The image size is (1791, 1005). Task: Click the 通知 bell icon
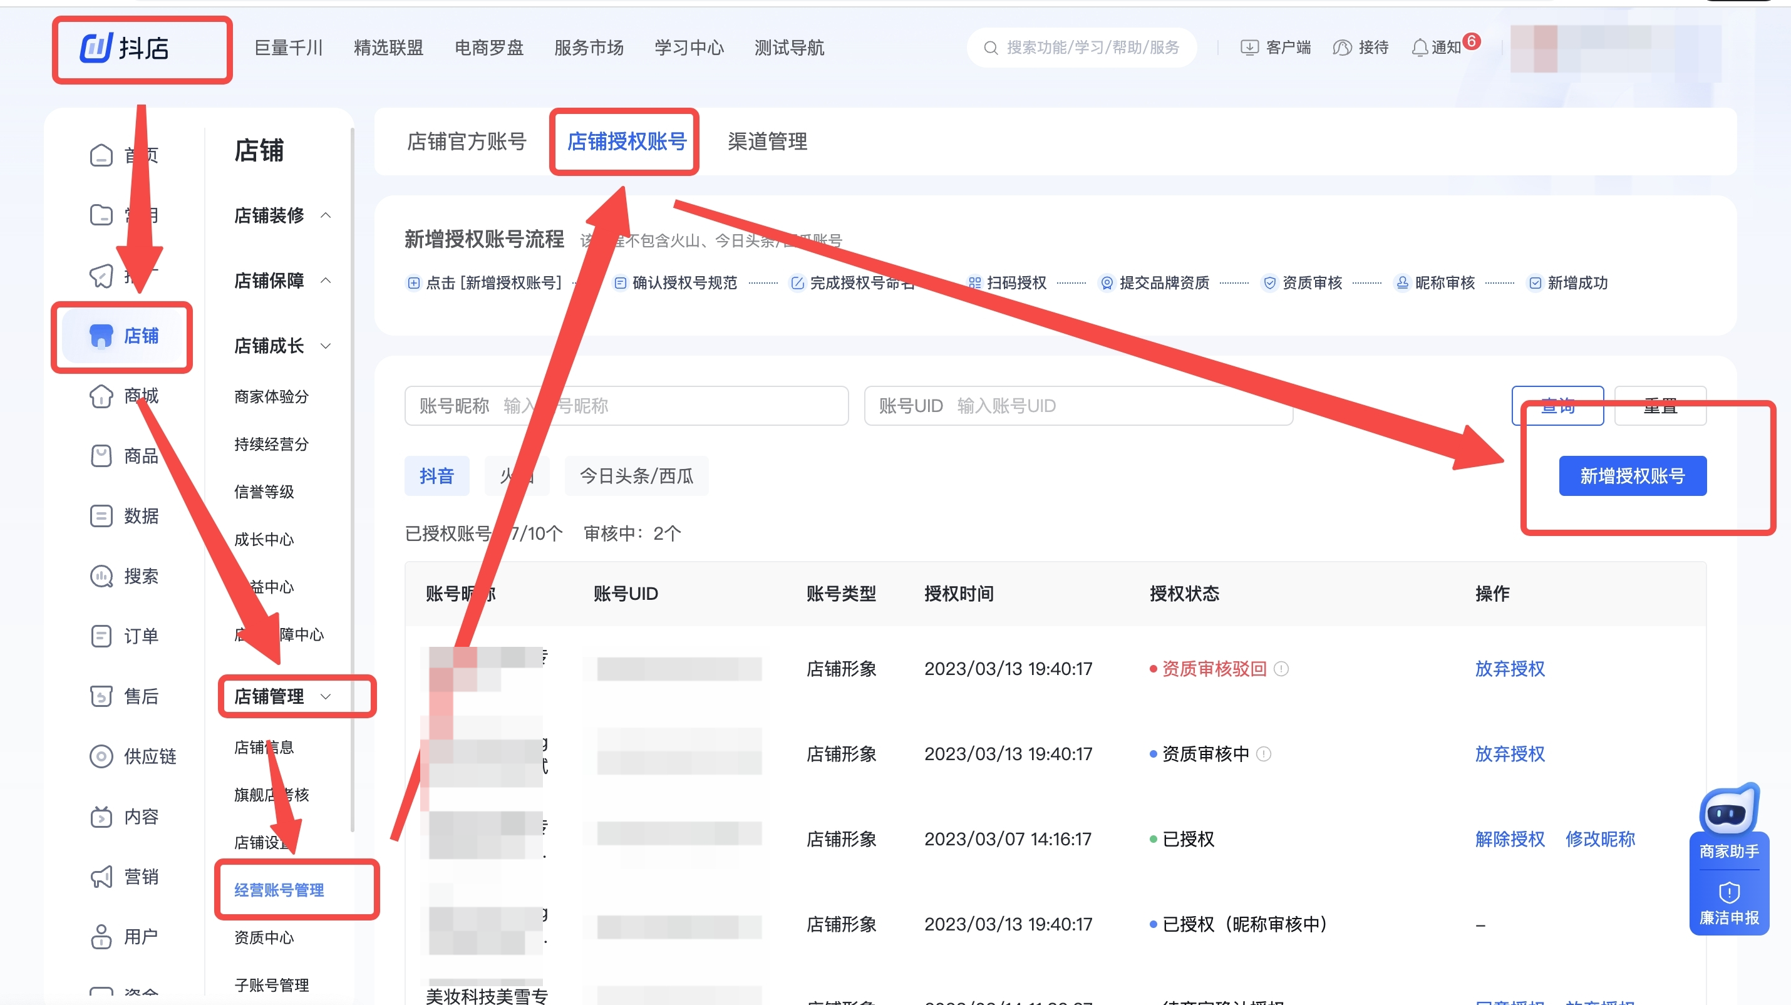coord(1419,48)
